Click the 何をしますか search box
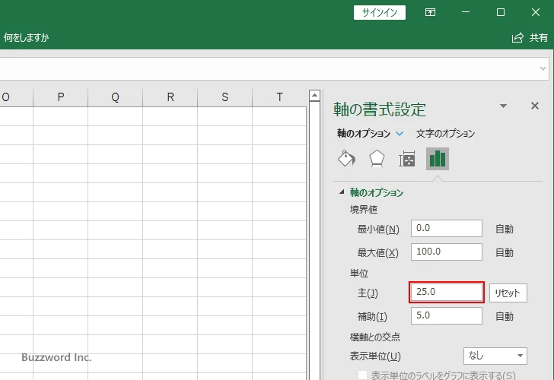 pyautogui.click(x=26, y=37)
